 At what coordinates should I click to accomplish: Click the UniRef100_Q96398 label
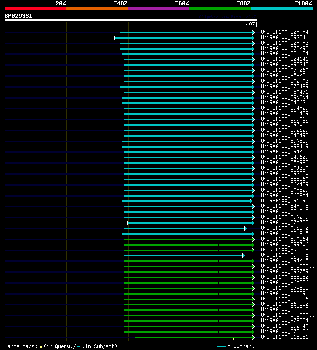tap(284, 200)
